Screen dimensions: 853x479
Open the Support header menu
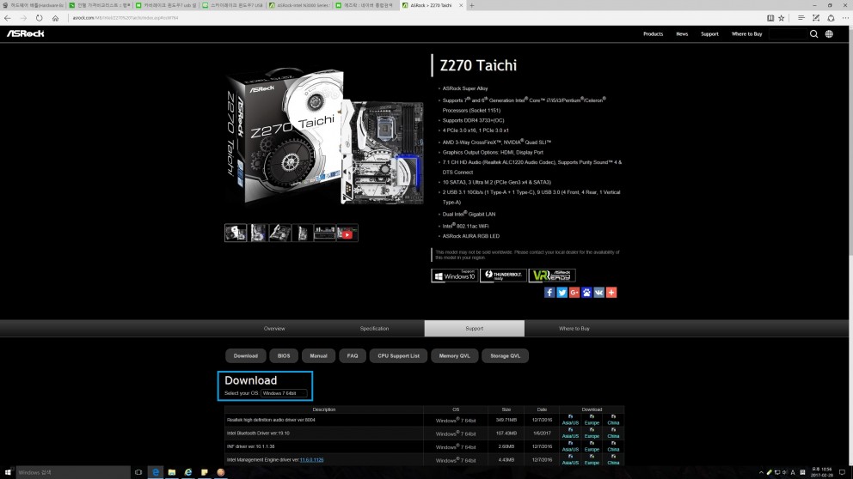(709, 33)
